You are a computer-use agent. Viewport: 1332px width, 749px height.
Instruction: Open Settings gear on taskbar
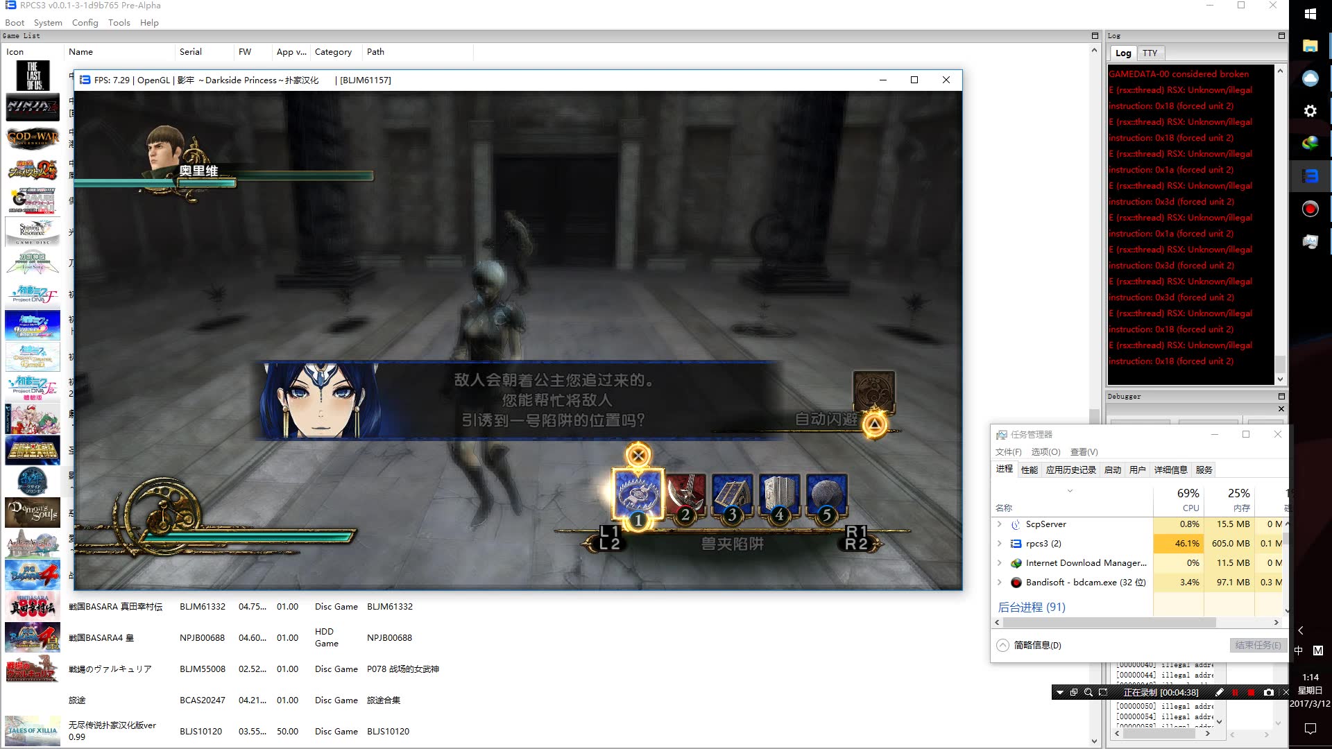pyautogui.click(x=1310, y=111)
